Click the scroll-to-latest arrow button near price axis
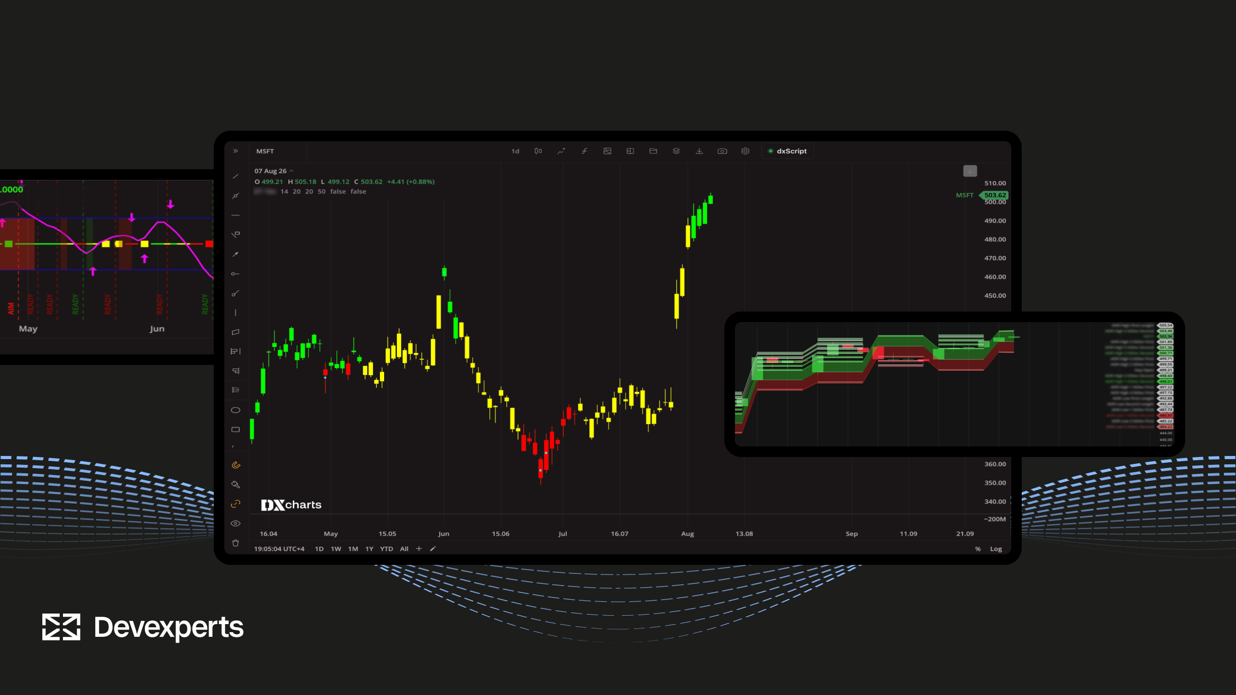The width and height of the screenshot is (1236, 695). (x=970, y=171)
